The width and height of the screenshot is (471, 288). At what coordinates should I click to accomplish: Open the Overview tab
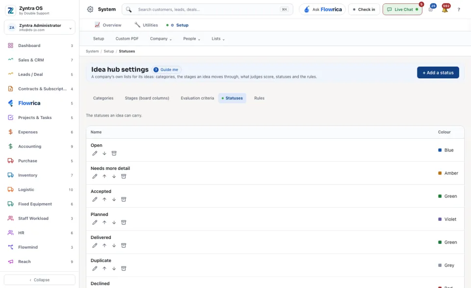coord(108,25)
